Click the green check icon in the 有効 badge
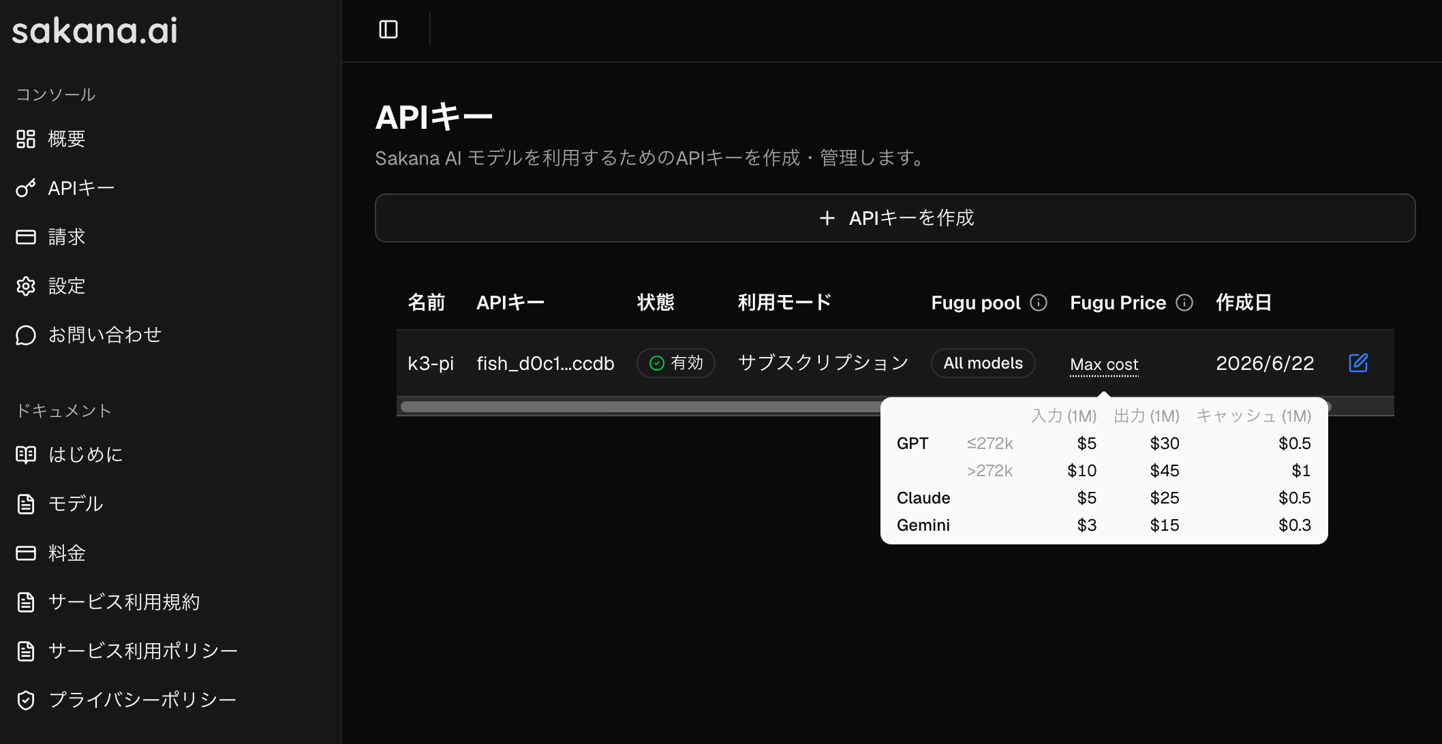1442x744 pixels. 657,363
